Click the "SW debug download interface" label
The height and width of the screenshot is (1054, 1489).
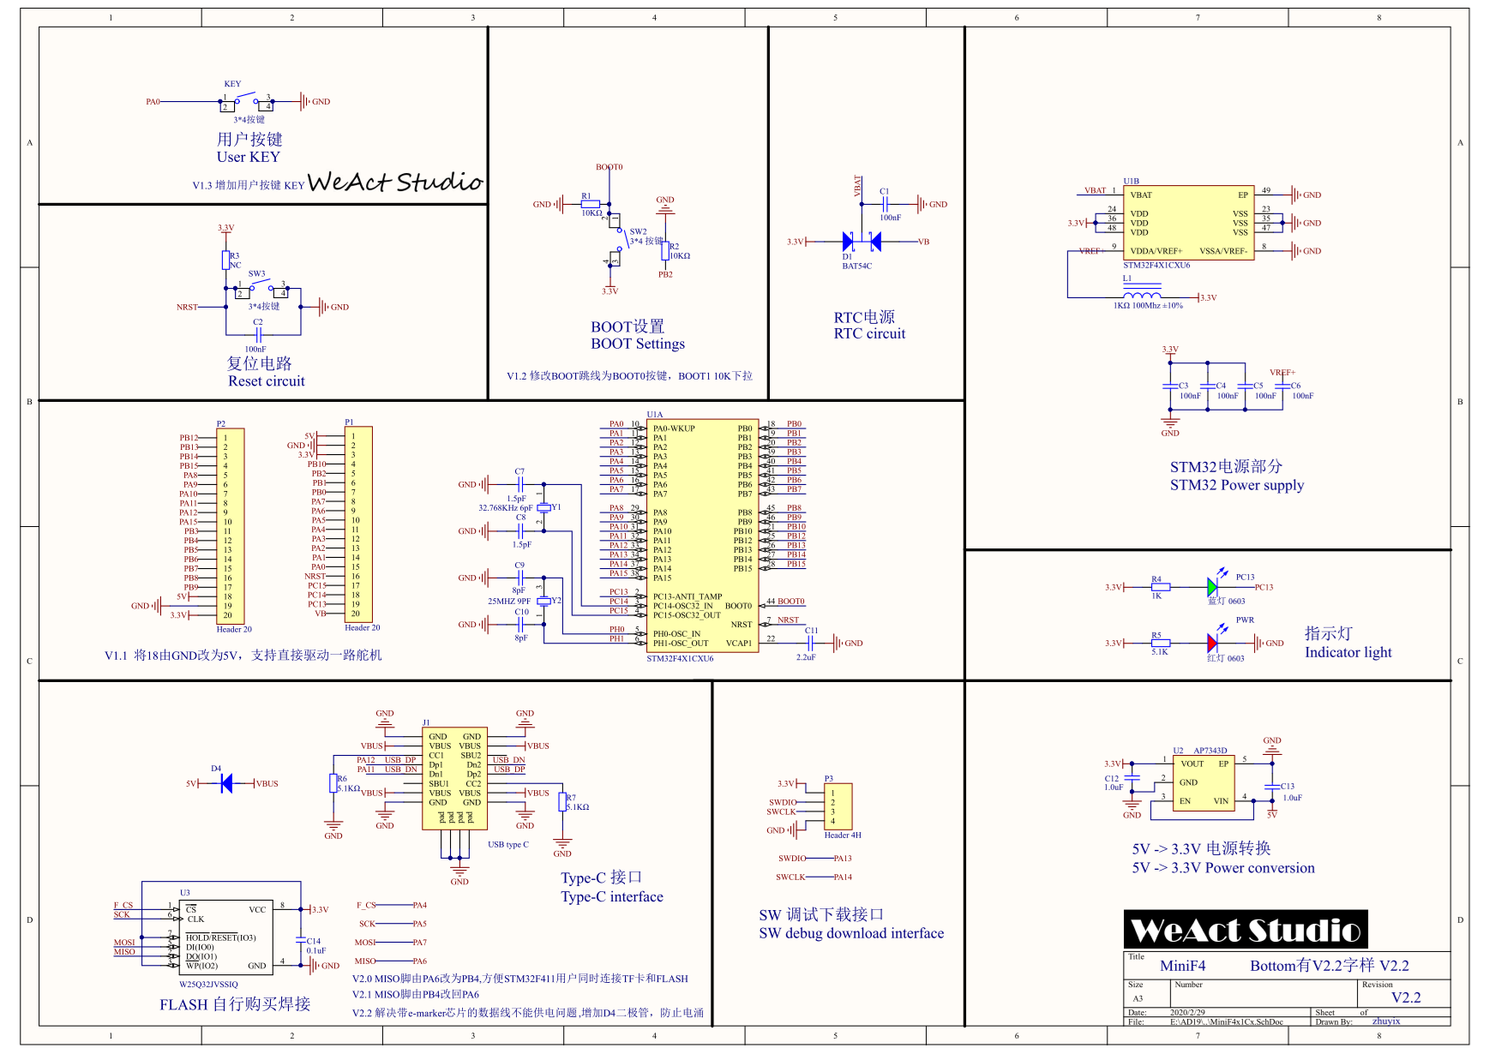click(851, 933)
